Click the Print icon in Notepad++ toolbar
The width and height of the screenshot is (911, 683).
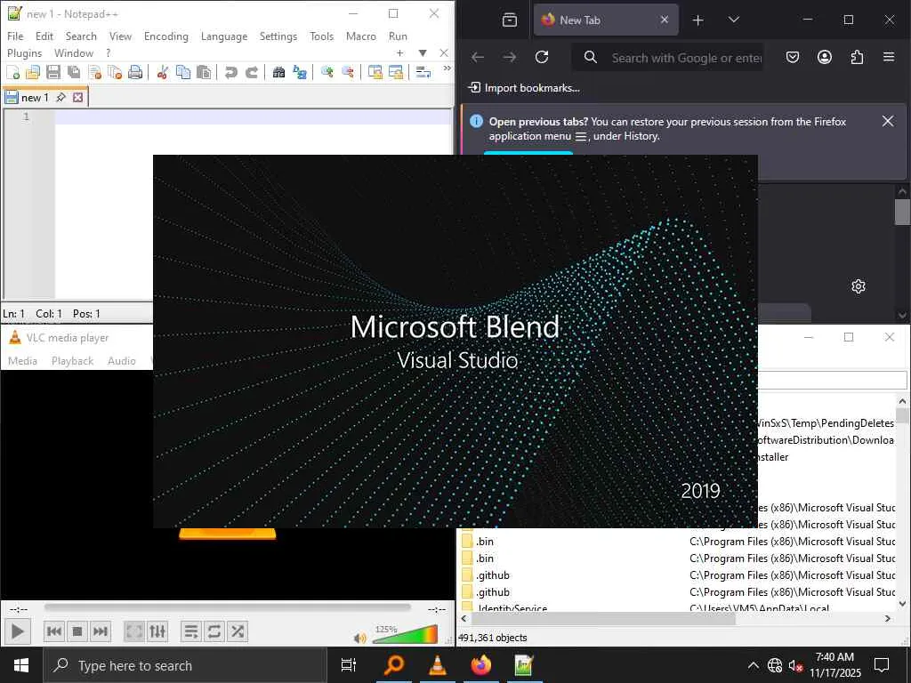click(135, 72)
